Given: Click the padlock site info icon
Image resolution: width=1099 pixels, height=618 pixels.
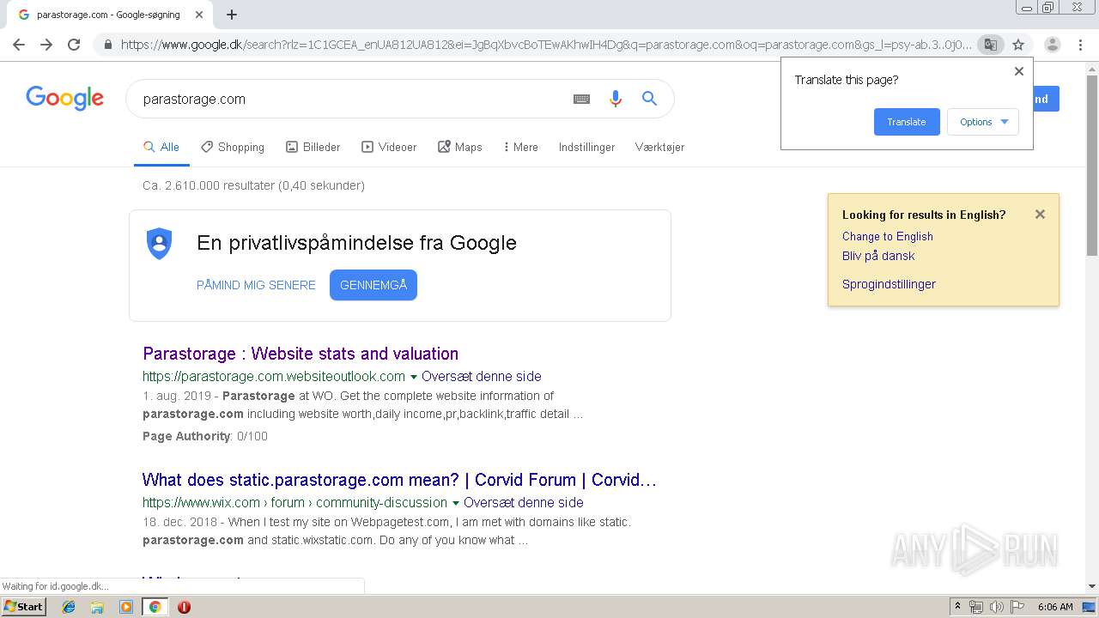Looking at the screenshot, I should (107, 45).
